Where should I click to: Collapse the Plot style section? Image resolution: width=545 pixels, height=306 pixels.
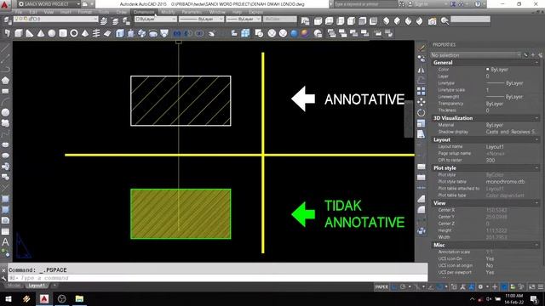[x=537, y=168]
